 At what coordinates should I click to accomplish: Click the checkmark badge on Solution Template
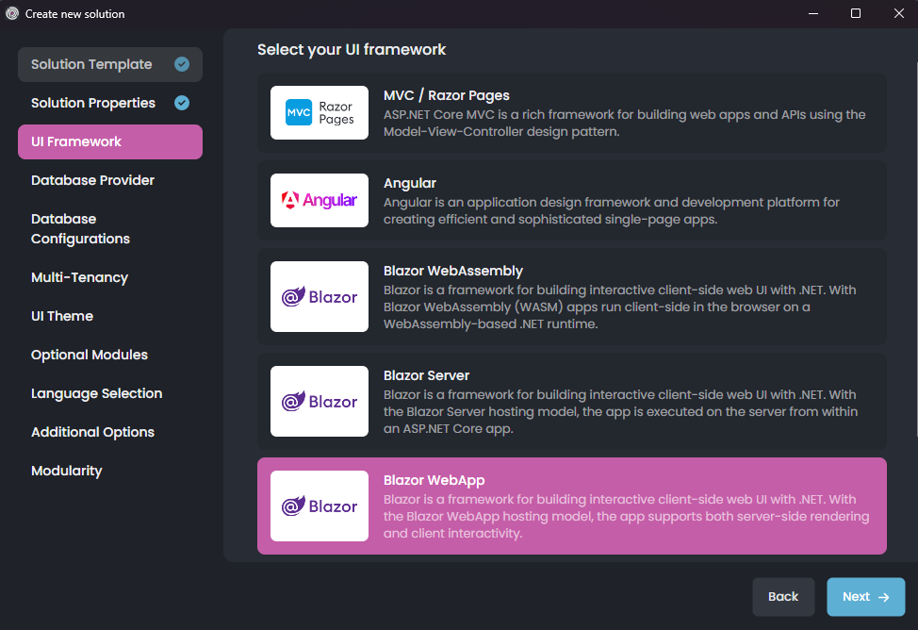tap(181, 64)
